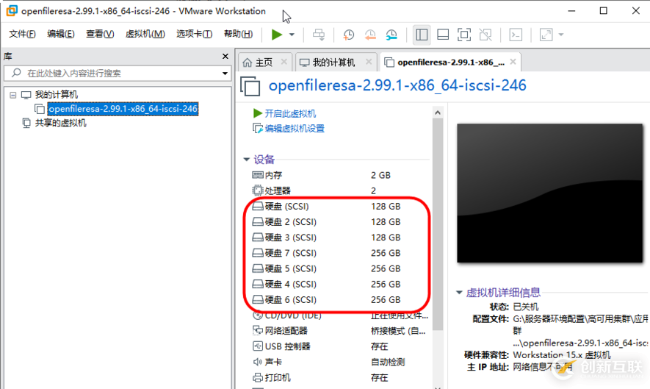Viewport: 650px width, 389px height.
Task: Click the take snapshot clock icon
Action: point(349,35)
